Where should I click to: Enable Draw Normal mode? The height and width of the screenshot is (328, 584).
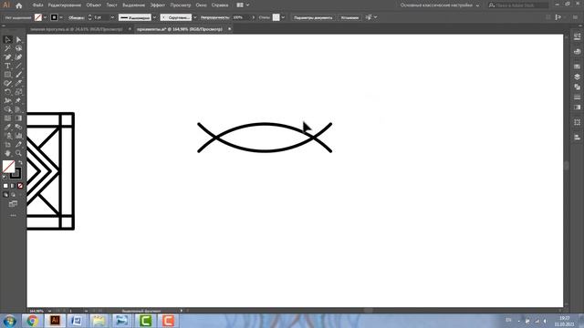point(5,194)
